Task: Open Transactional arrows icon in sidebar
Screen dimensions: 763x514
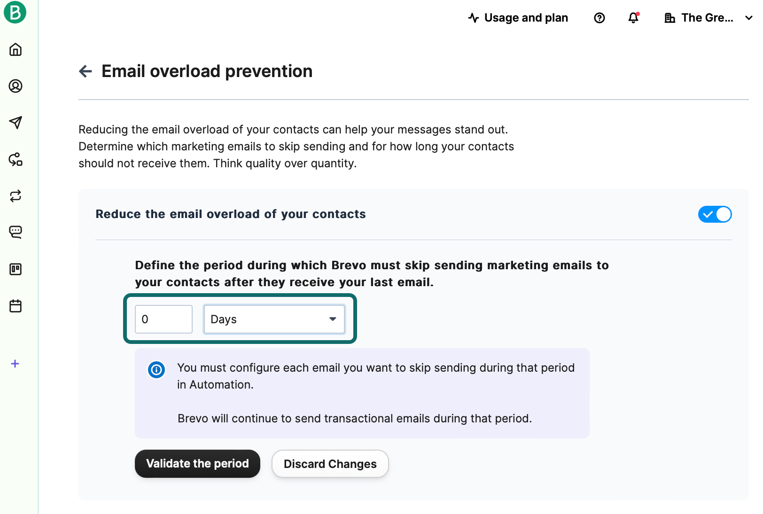Action: tap(16, 196)
